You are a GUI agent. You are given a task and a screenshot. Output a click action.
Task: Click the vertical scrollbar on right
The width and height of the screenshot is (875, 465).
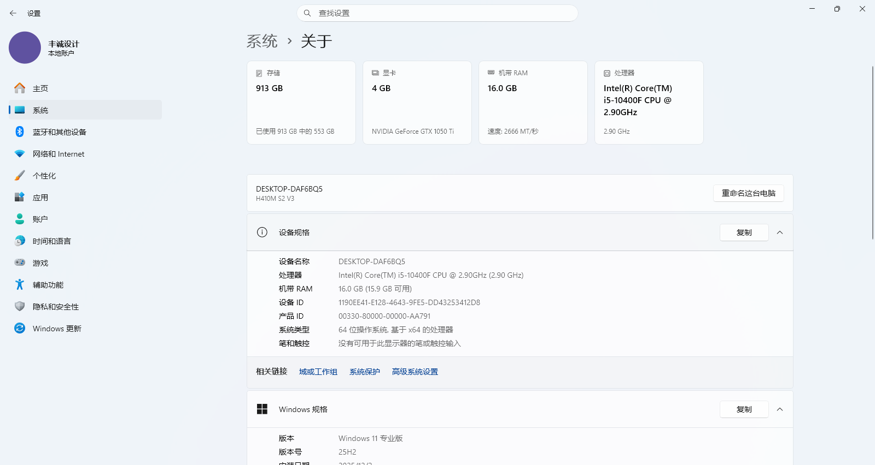[873, 153]
